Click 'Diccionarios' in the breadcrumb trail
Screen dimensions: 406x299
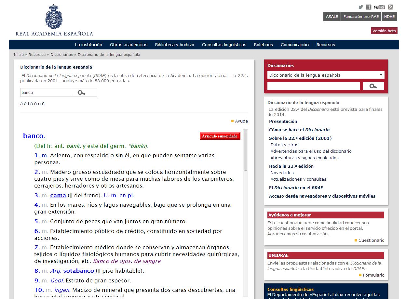[x=61, y=55]
